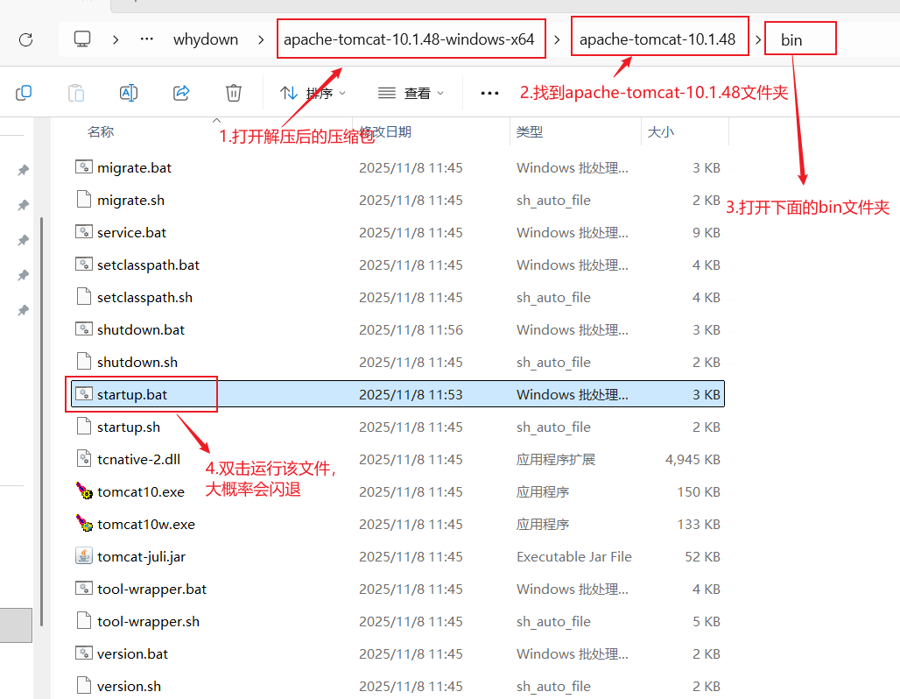Select the shutdown.sh file icon
The height and width of the screenshot is (699, 900).
click(84, 361)
